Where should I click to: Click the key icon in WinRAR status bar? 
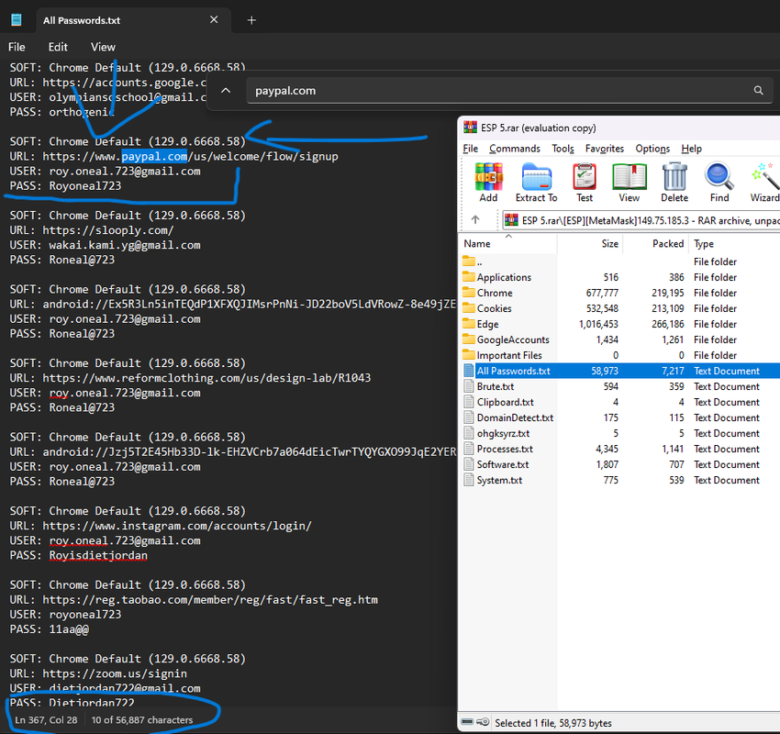(x=483, y=721)
